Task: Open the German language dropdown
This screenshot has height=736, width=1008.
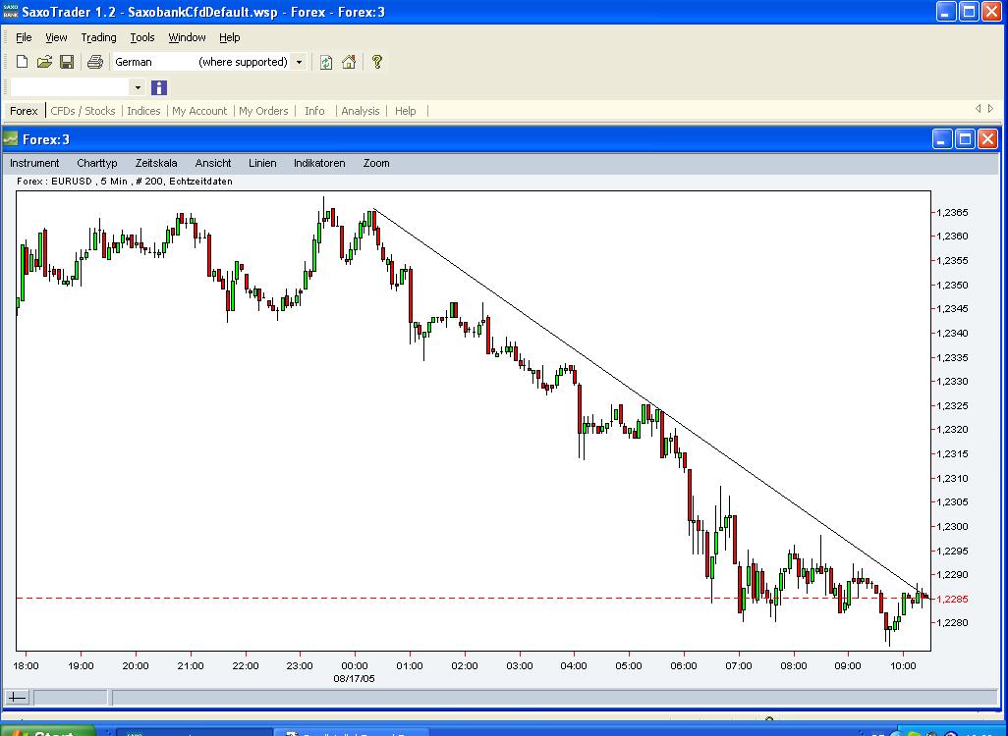Action: click(299, 62)
